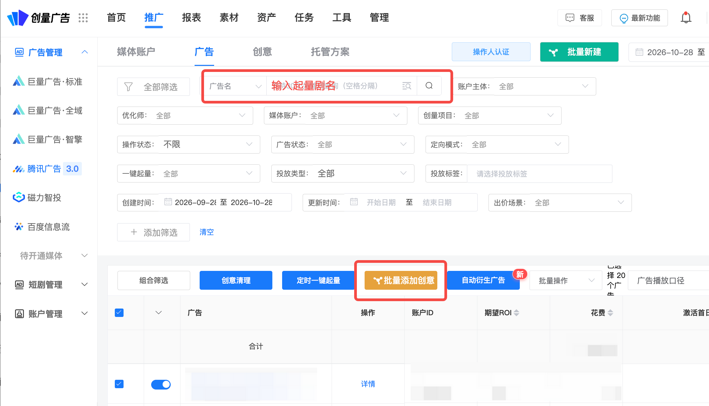Expand the 短剧管理 sidebar section

(x=51, y=285)
